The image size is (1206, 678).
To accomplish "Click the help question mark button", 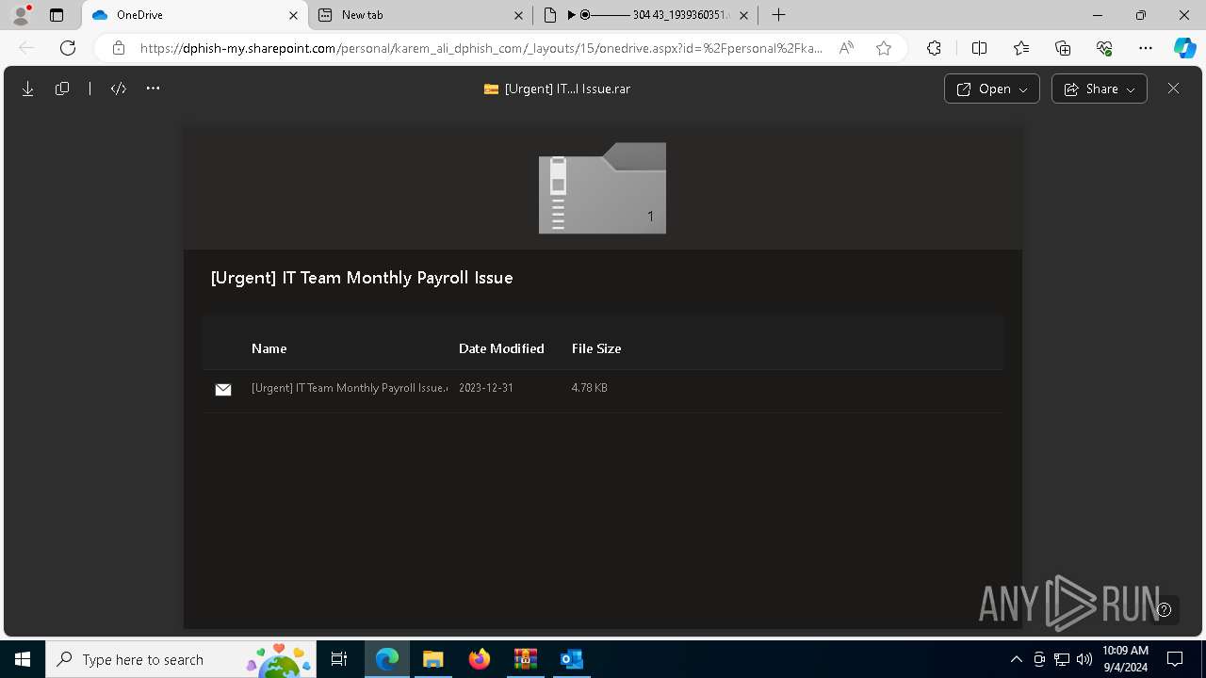I will click(x=1165, y=609).
